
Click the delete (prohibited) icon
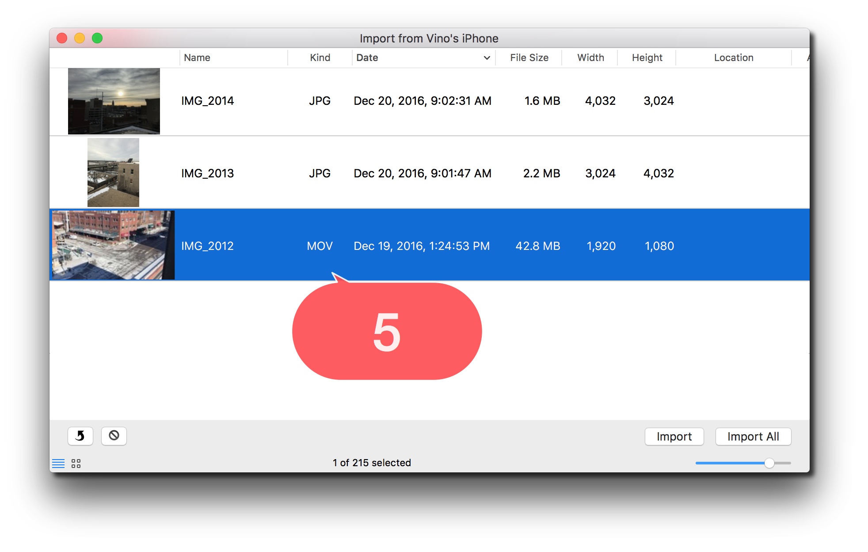tap(114, 436)
